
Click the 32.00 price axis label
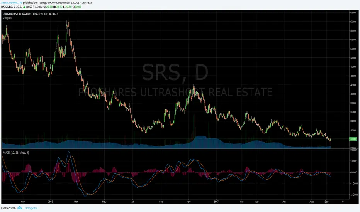point(353,130)
